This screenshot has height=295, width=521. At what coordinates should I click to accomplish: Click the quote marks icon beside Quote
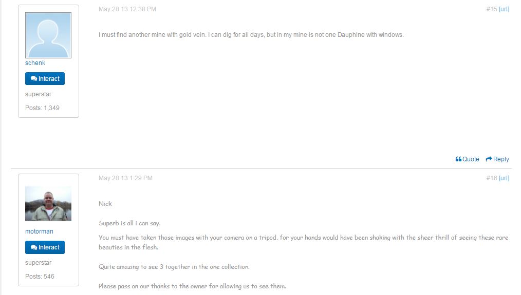(x=458, y=159)
